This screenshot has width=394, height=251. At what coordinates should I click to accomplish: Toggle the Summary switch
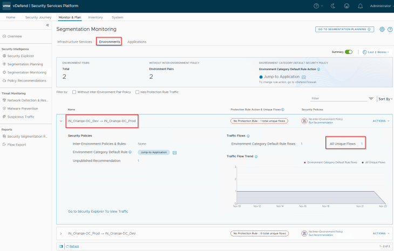pos(349,52)
